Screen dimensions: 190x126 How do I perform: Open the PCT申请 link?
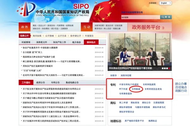click(123, 89)
